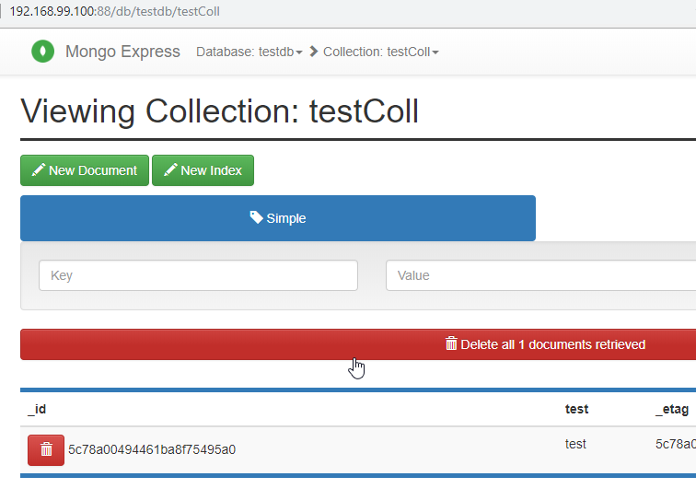
Task: Delete document row with red trash button
Action: point(46,450)
